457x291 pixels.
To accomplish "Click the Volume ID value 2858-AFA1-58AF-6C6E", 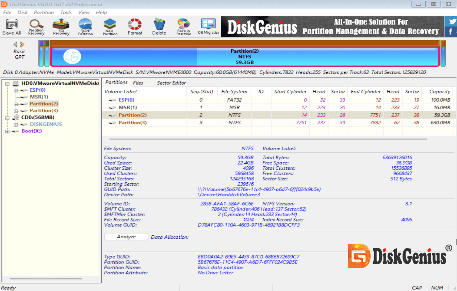I will pyautogui.click(x=227, y=204).
